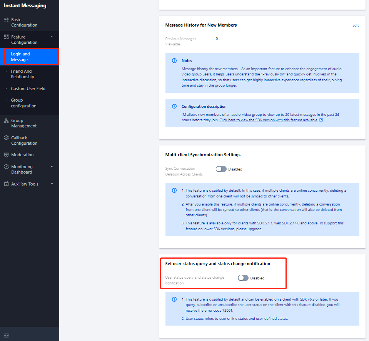Screen dimensions: 369x341
Task: Click the Previous Messages Viewable value 0
Action: (217, 39)
